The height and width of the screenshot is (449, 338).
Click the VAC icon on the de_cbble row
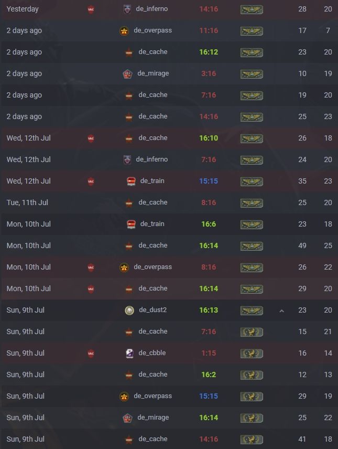point(91,354)
